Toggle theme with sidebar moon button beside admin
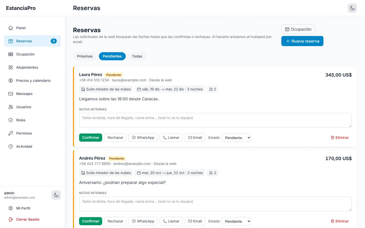 [56, 195]
